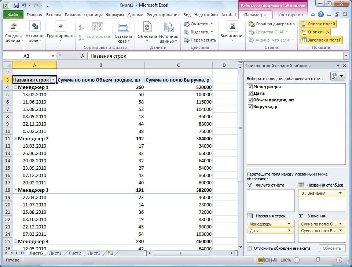Uncheck the Менеджеры field checkbox
This screenshot has width=352, height=267.
[250, 87]
